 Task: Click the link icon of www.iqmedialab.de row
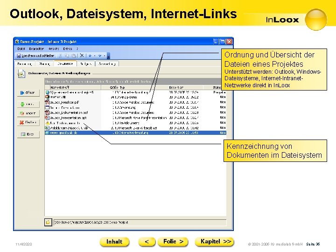(47, 133)
